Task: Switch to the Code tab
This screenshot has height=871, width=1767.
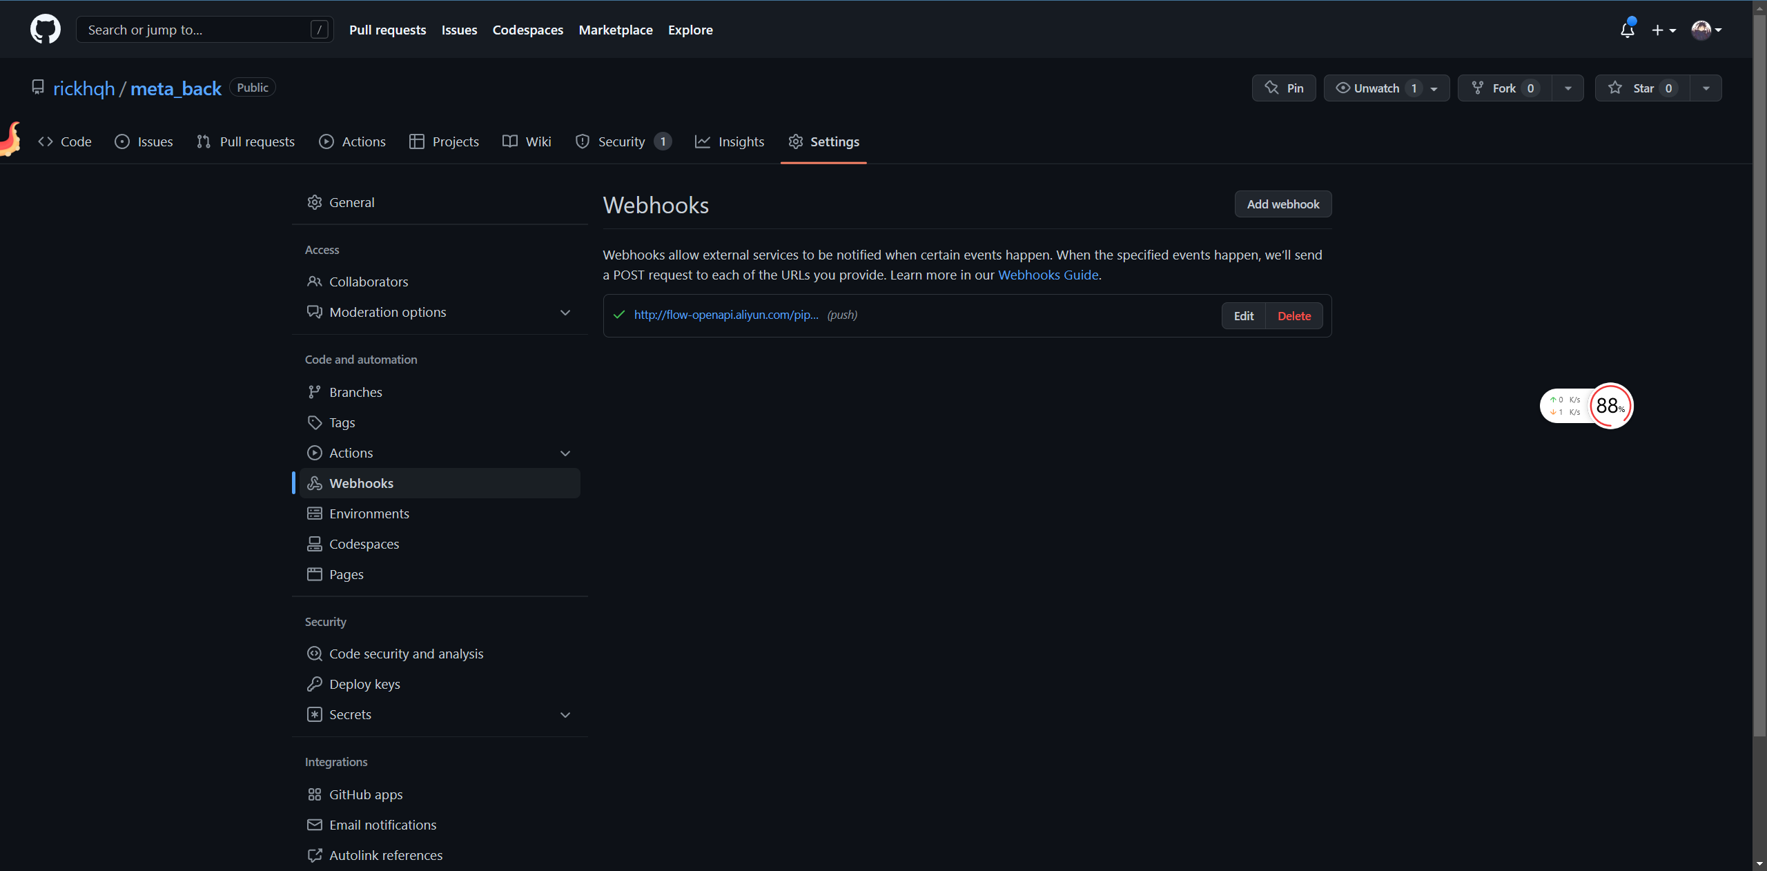Action: pyautogui.click(x=64, y=141)
